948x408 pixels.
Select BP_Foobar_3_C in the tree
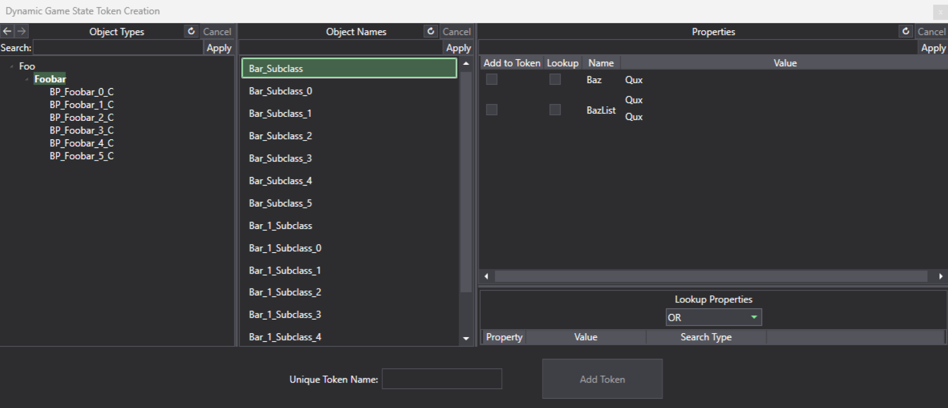point(82,130)
